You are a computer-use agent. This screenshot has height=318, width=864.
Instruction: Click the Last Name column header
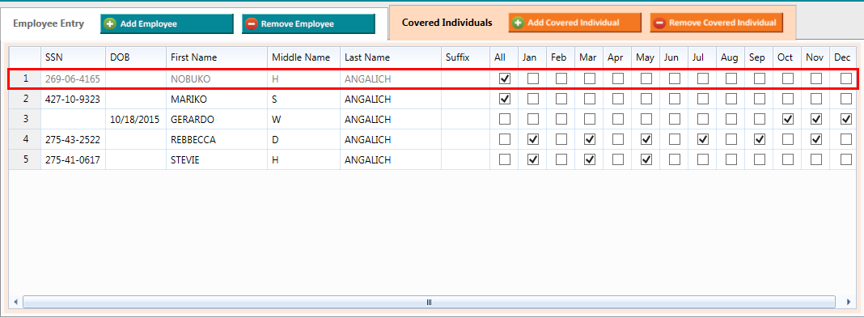pos(391,57)
